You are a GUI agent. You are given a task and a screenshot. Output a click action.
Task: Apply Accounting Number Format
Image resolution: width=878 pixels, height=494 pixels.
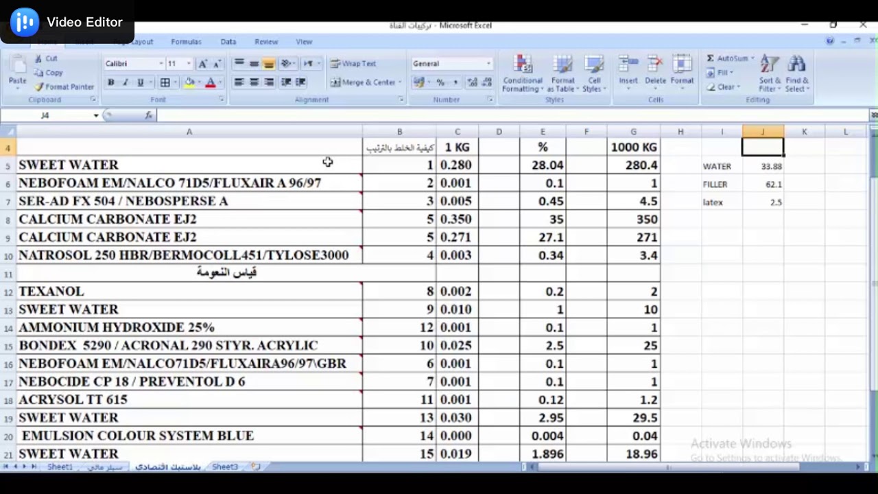click(418, 82)
